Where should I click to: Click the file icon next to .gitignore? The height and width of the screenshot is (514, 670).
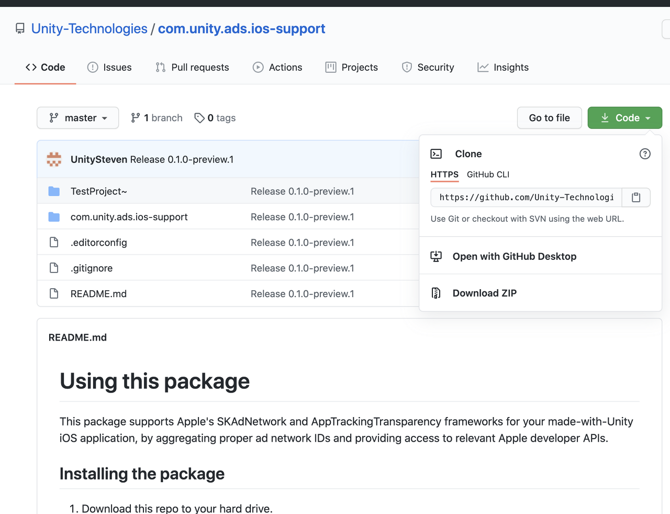click(54, 268)
